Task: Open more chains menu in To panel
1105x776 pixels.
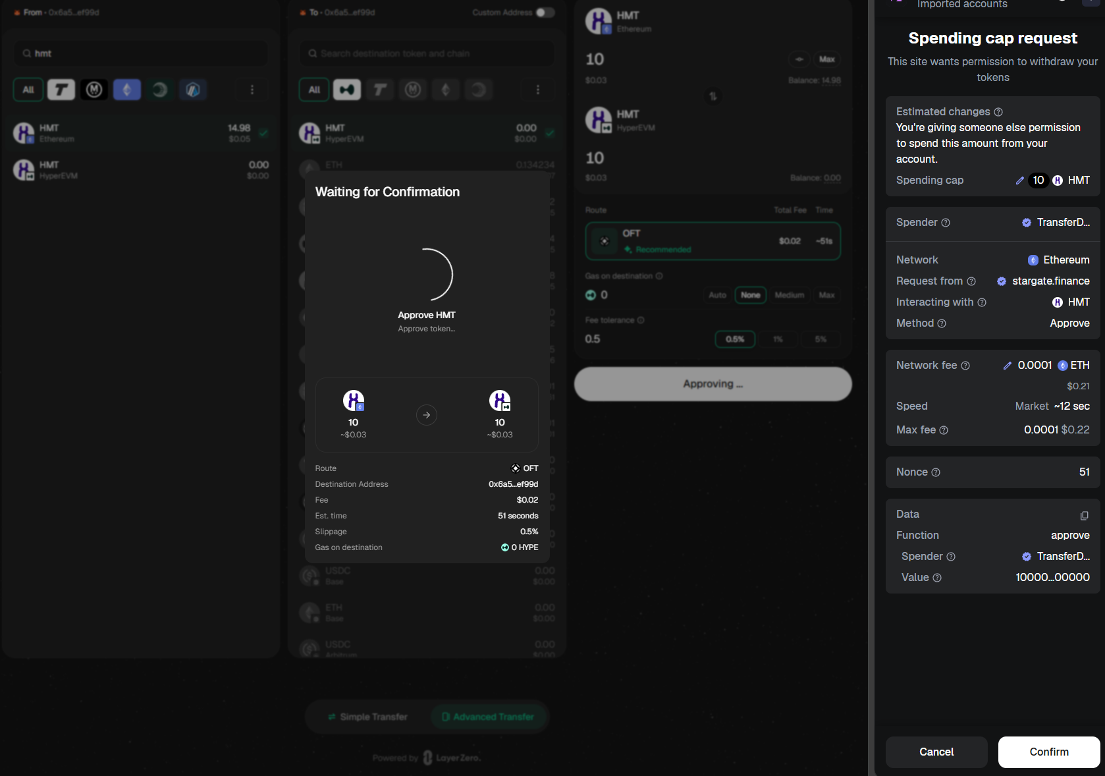Action: tap(538, 90)
